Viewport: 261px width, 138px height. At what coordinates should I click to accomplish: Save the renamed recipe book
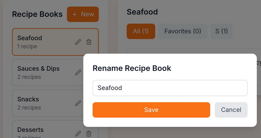(x=151, y=110)
